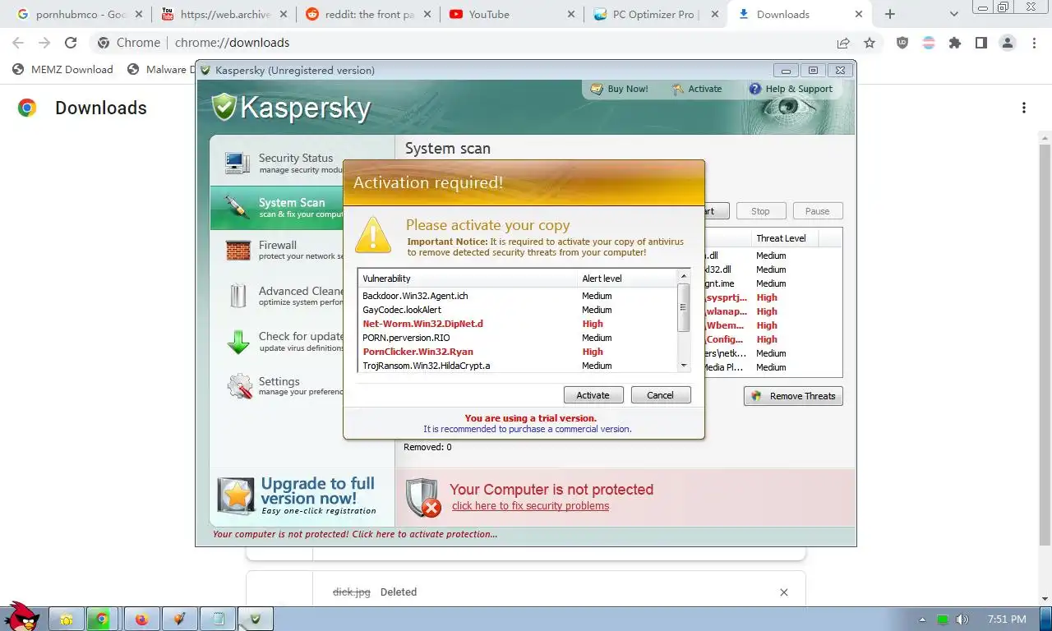The height and width of the screenshot is (631, 1052).
Task: Switch to the YouTube tab
Action: point(511,14)
